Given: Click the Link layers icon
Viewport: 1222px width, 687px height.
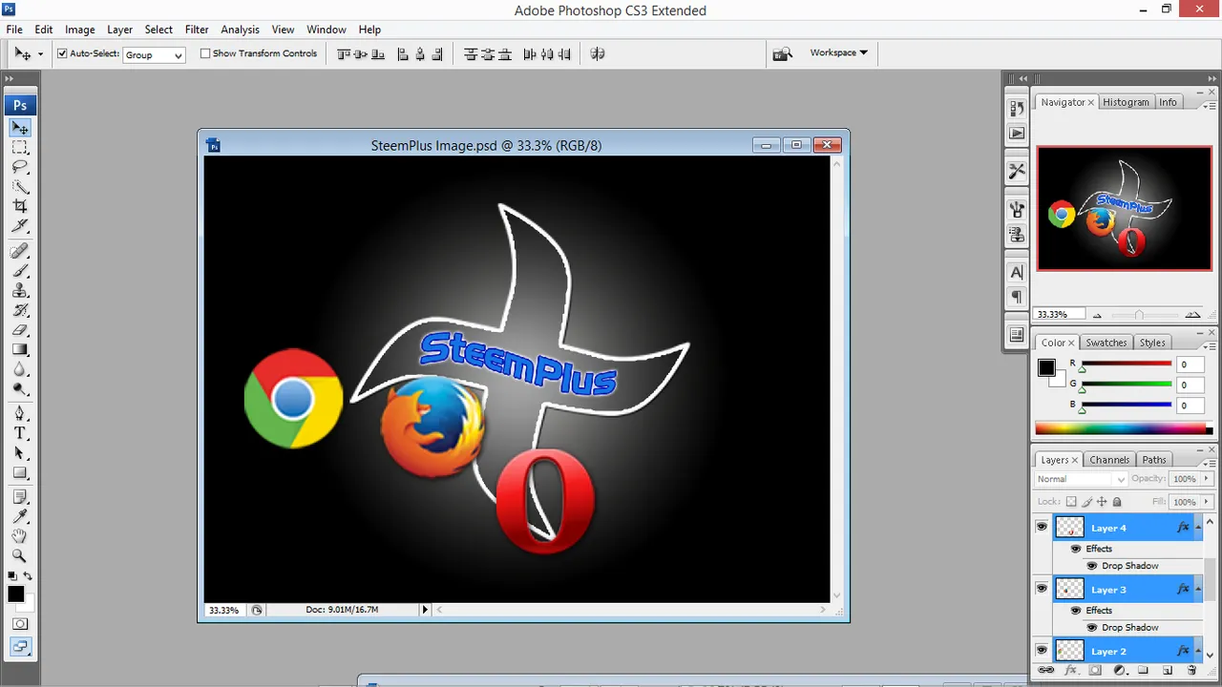Looking at the screenshot, I should [x=1046, y=671].
